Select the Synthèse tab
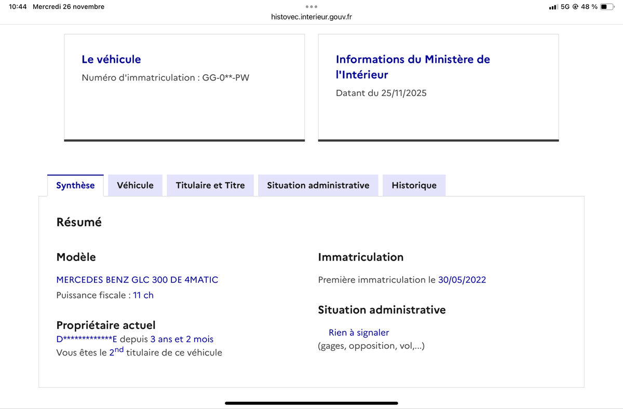This screenshot has height=409, width=623. [75, 185]
